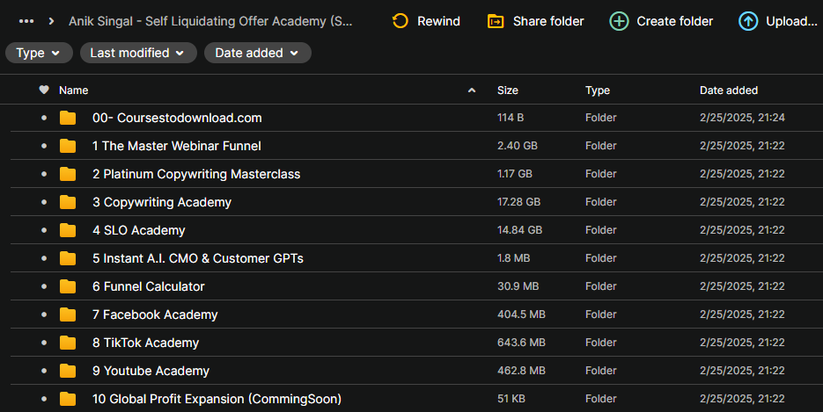Open the 00- Coursestodownload.com folder name
Screen dimensions: 823x412
[177, 118]
